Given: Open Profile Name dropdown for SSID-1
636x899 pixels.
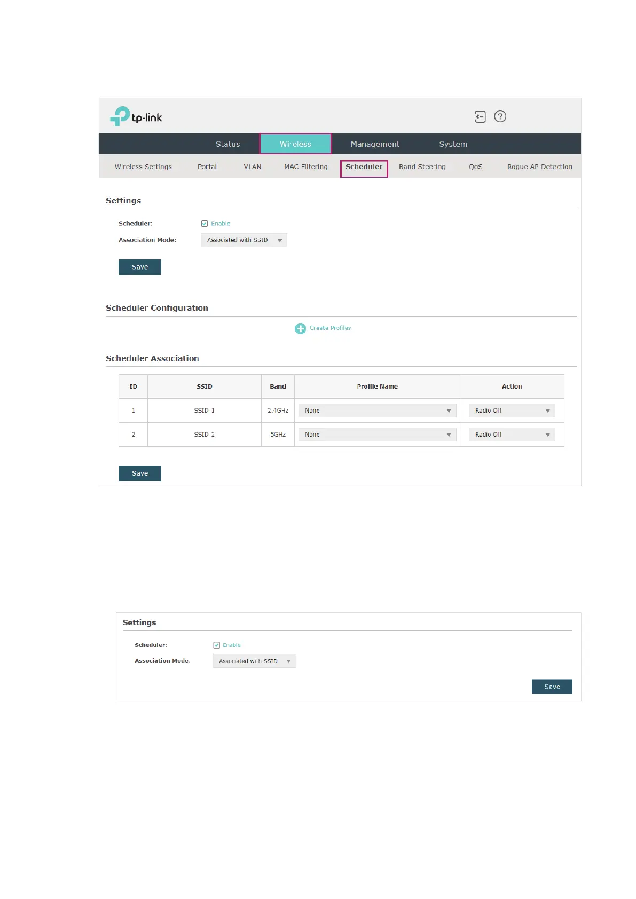Looking at the screenshot, I should coord(378,411).
